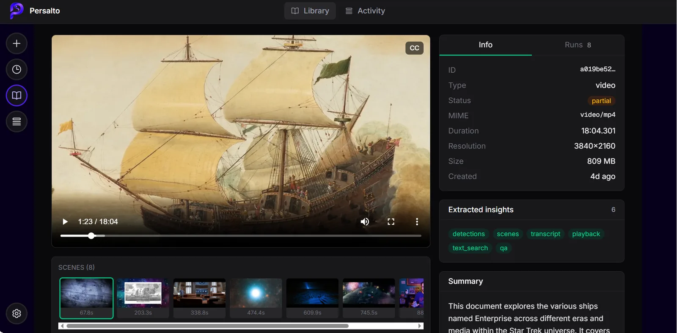This screenshot has width=677, height=333.
Task: Open the clock history icon in sidebar
Action: point(17,69)
